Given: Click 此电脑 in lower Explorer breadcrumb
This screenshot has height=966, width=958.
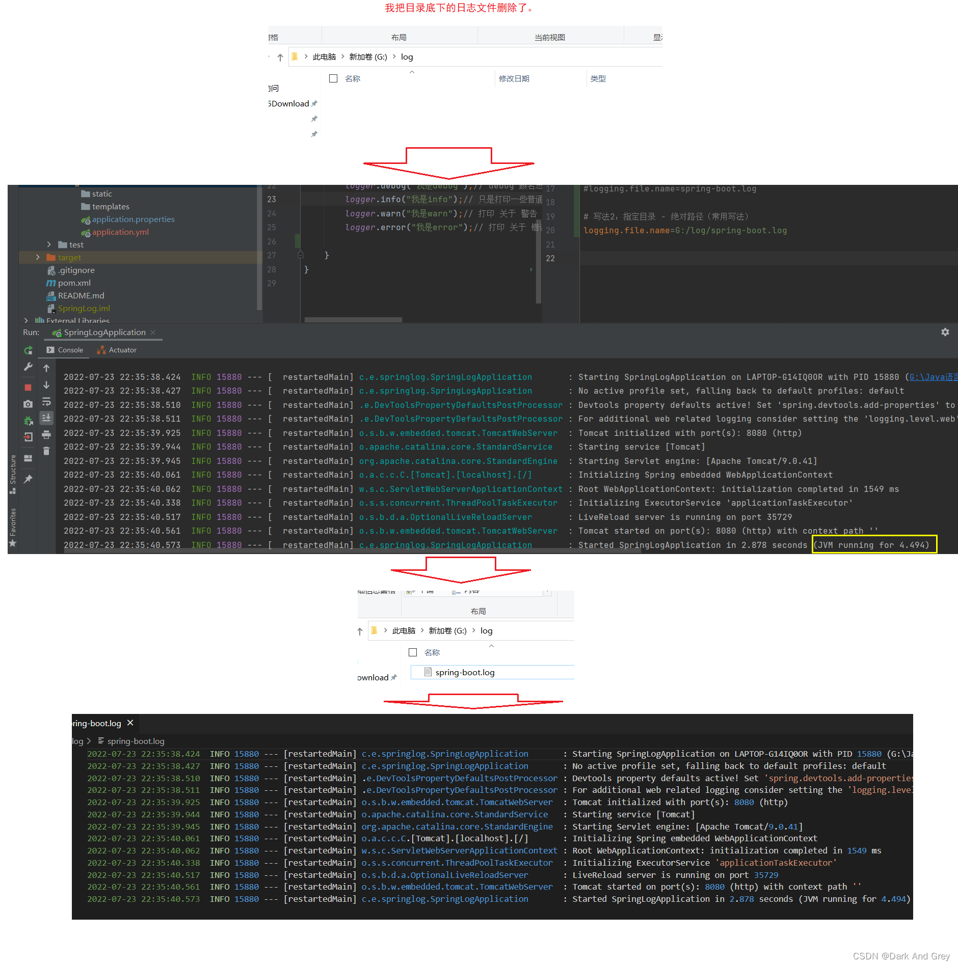Looking at the screenshot, I should point(404,631).
